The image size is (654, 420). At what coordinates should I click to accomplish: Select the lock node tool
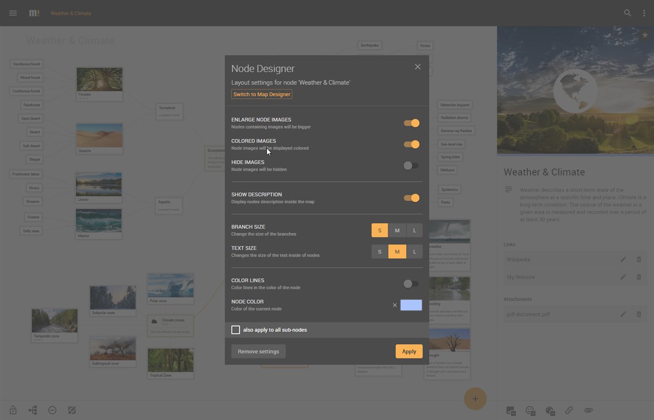(x=12, y=410)
